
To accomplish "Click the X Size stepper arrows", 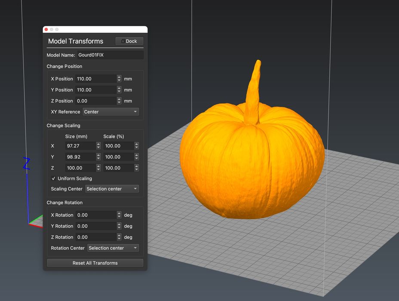I will point(98,146).
